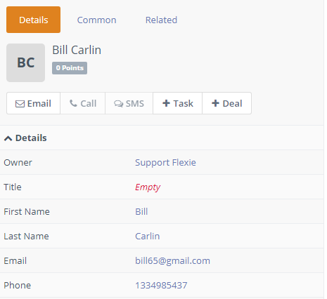Screen dimensions: 327x299
Task: Add a new Task for Bill Carlin
Action: pyautogui.click(x=178, y=103)
